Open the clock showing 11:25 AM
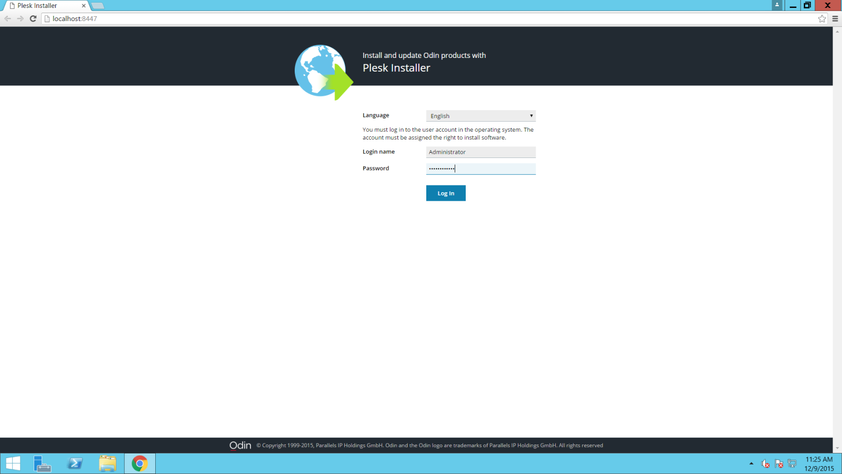 click(819, 464)
